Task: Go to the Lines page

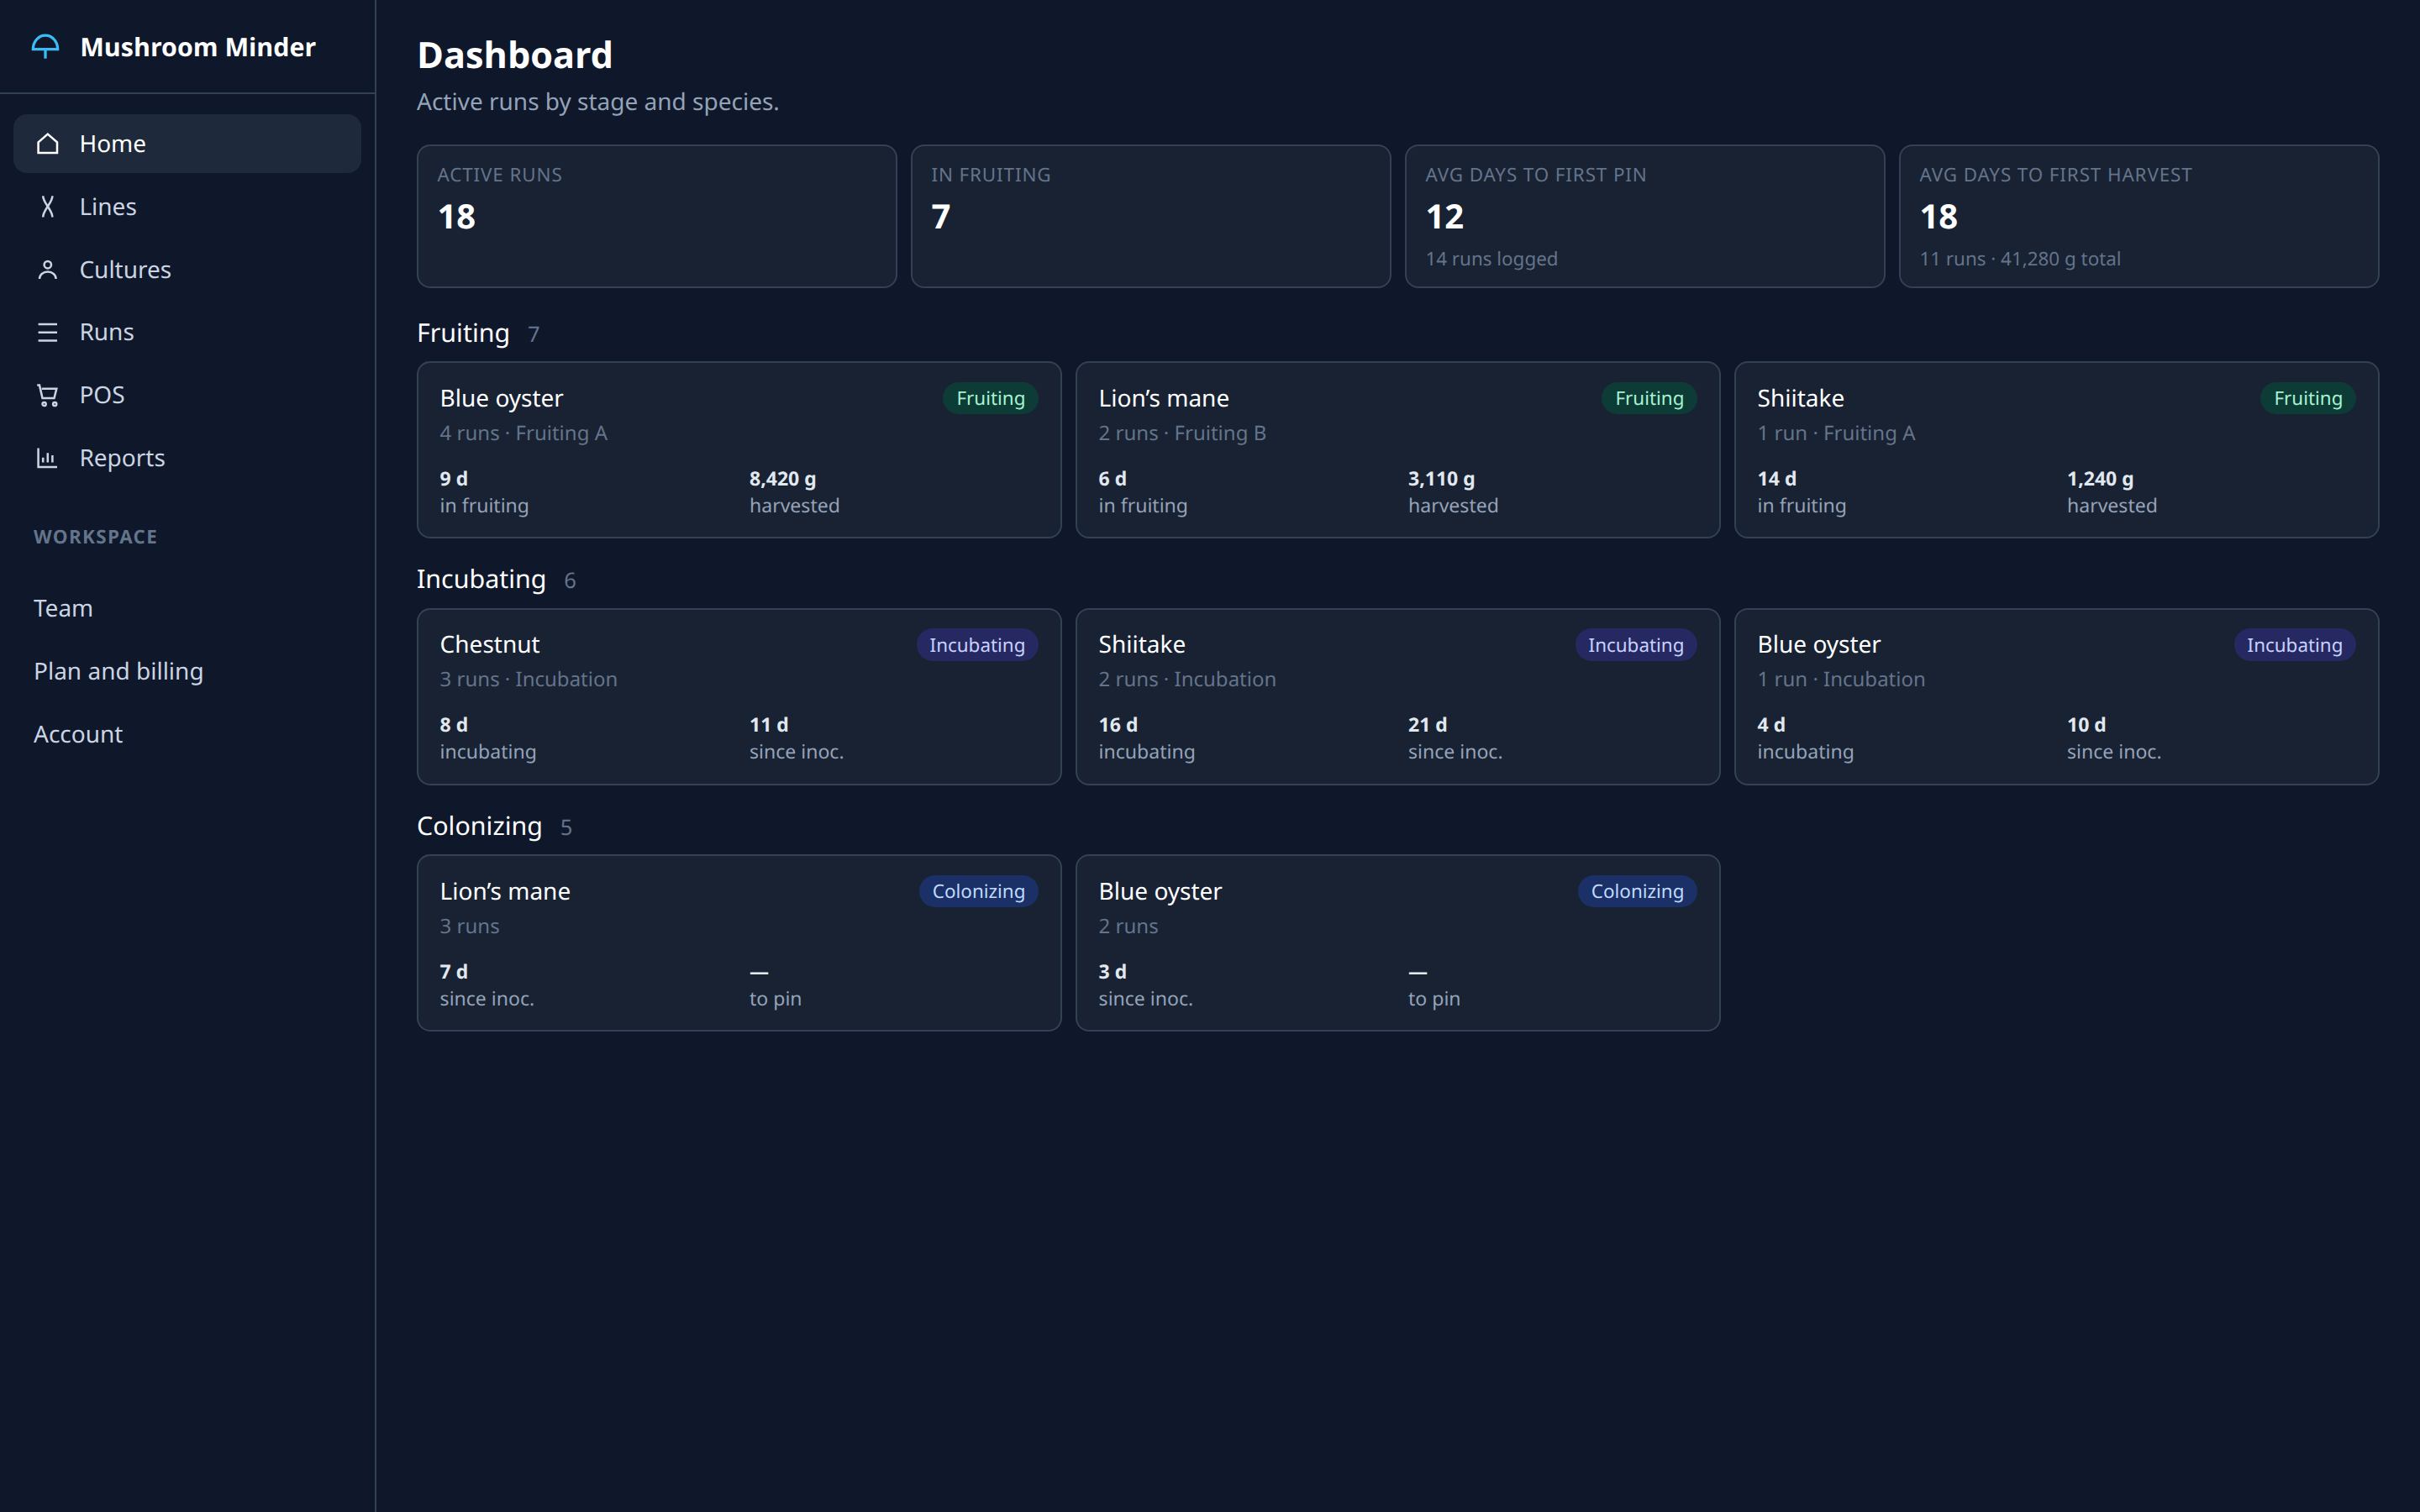Action: point(187,207)
